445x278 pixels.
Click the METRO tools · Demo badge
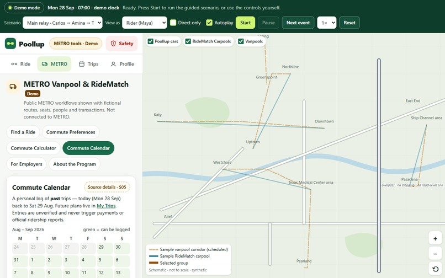(x=76, y=44)
